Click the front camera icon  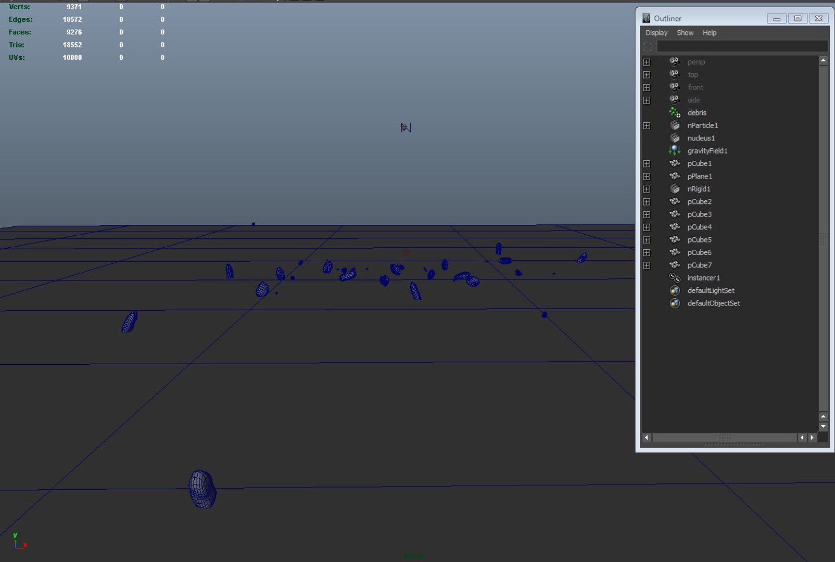(675, 87)
